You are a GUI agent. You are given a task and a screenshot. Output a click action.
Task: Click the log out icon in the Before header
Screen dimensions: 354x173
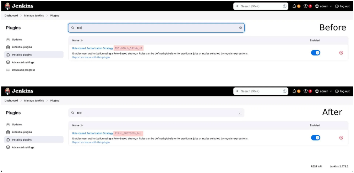pos(337,6)
